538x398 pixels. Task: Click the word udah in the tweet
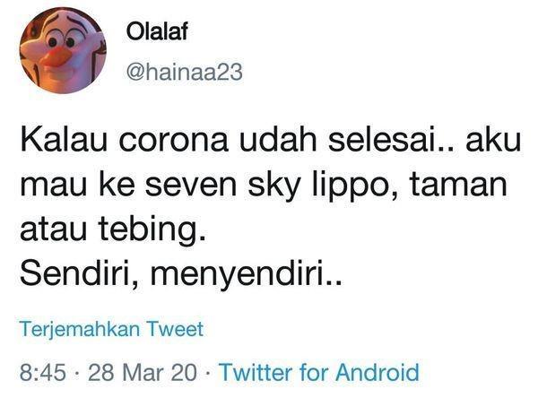tap(278, 139)
